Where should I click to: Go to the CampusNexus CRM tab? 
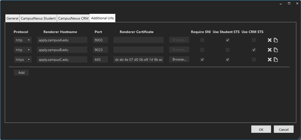coord(73,19)
